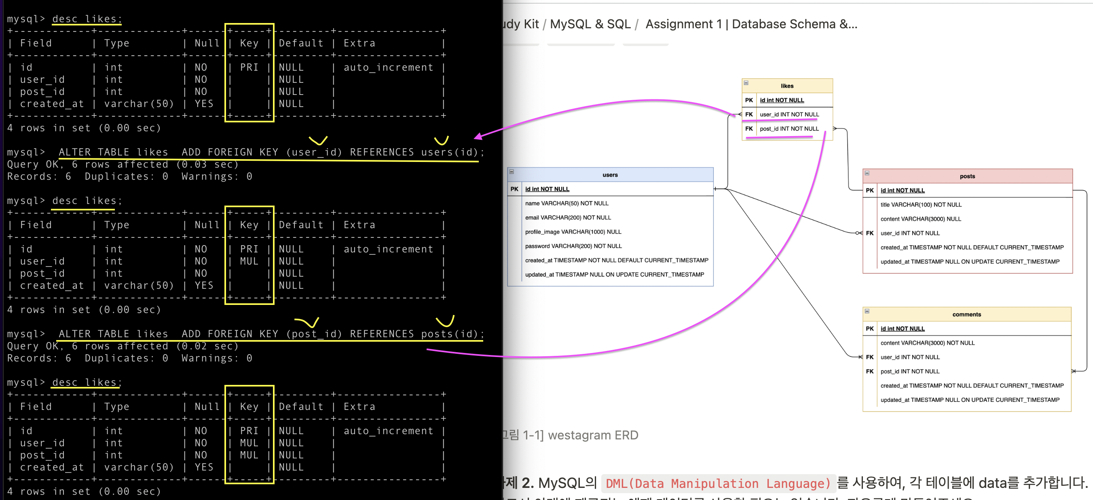Select the posts table red header
This screenshot has width=1093, height=500.
[967, 176]
